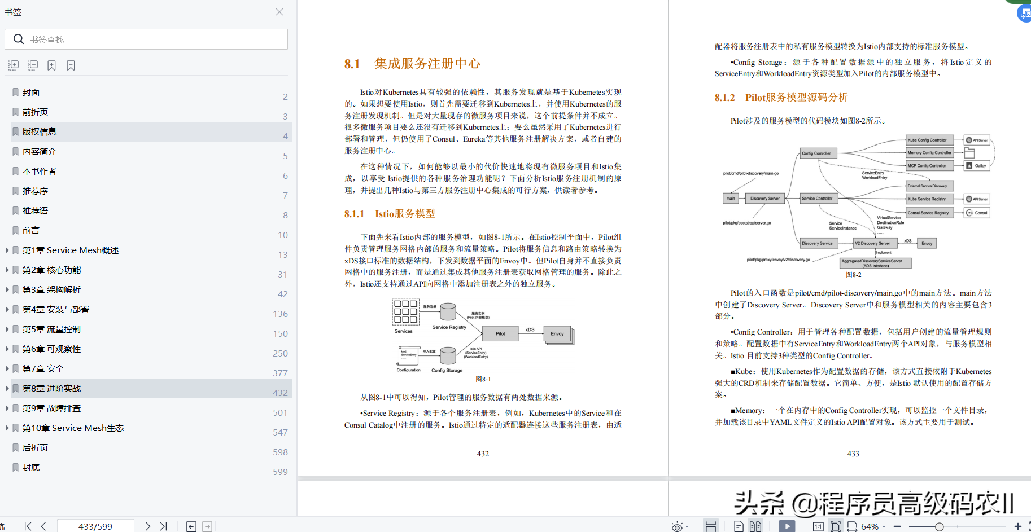Screen dimensions: 1031x532
Task: Click the delete bookmark icon
Action: [x=71, y=65]
